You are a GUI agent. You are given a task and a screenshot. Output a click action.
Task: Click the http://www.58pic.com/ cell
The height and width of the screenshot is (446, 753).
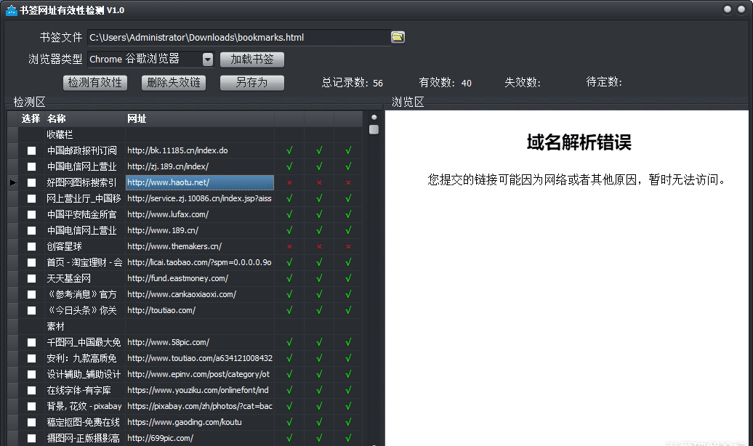(200, 342)
